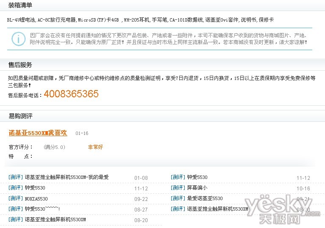Viewport: 325px width, 228px height.
Task: Click the [测评] tag before 屏幕偏小
Action: tap(178, 188)
